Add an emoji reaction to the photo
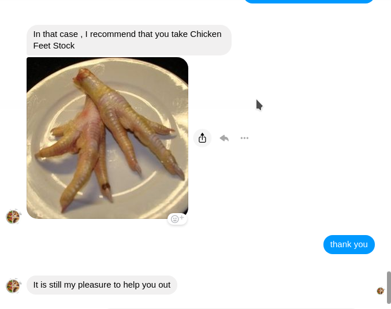The image size is (391, 309). [177, 219]
